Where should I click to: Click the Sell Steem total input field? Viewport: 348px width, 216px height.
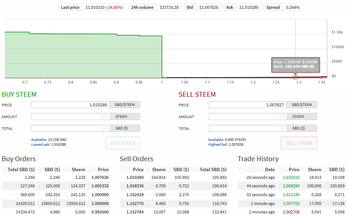point(247,128)
